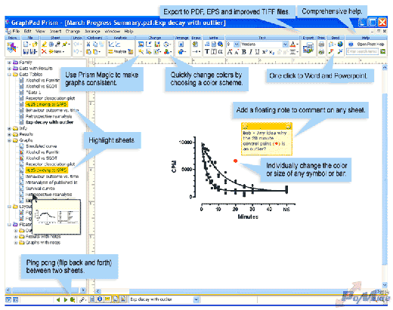The image size is (393, 310).
Task: Click the blue info sheet icon in status bar
Action: click(x=100, y=299)
